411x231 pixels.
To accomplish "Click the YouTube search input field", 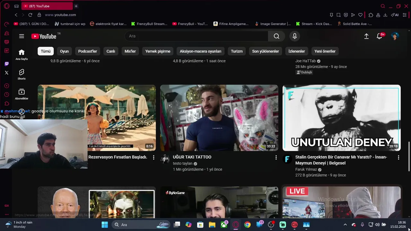I will pos(197,36).
